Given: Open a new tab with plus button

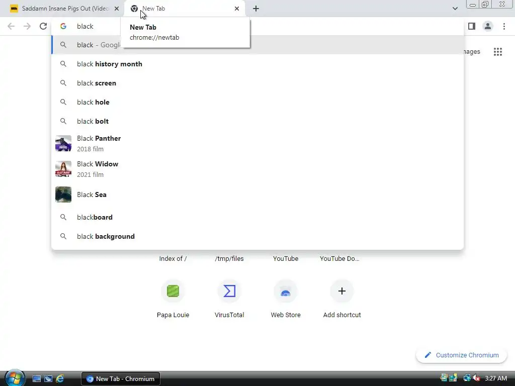Looking at the screenshot, I should tap(256, 9).
